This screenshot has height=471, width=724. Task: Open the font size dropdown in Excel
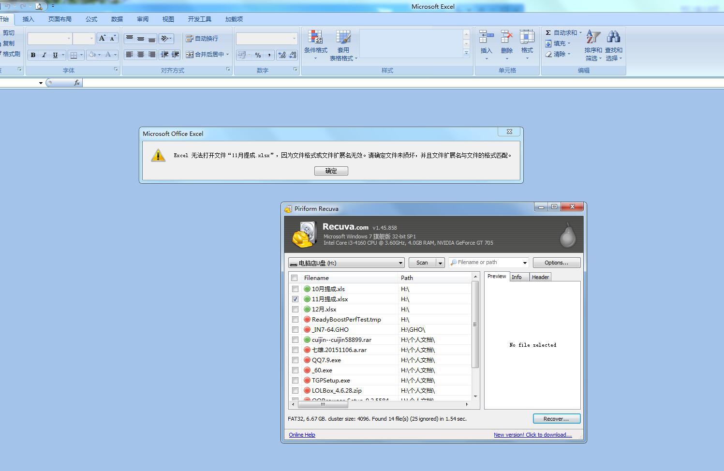pos(91,39)
